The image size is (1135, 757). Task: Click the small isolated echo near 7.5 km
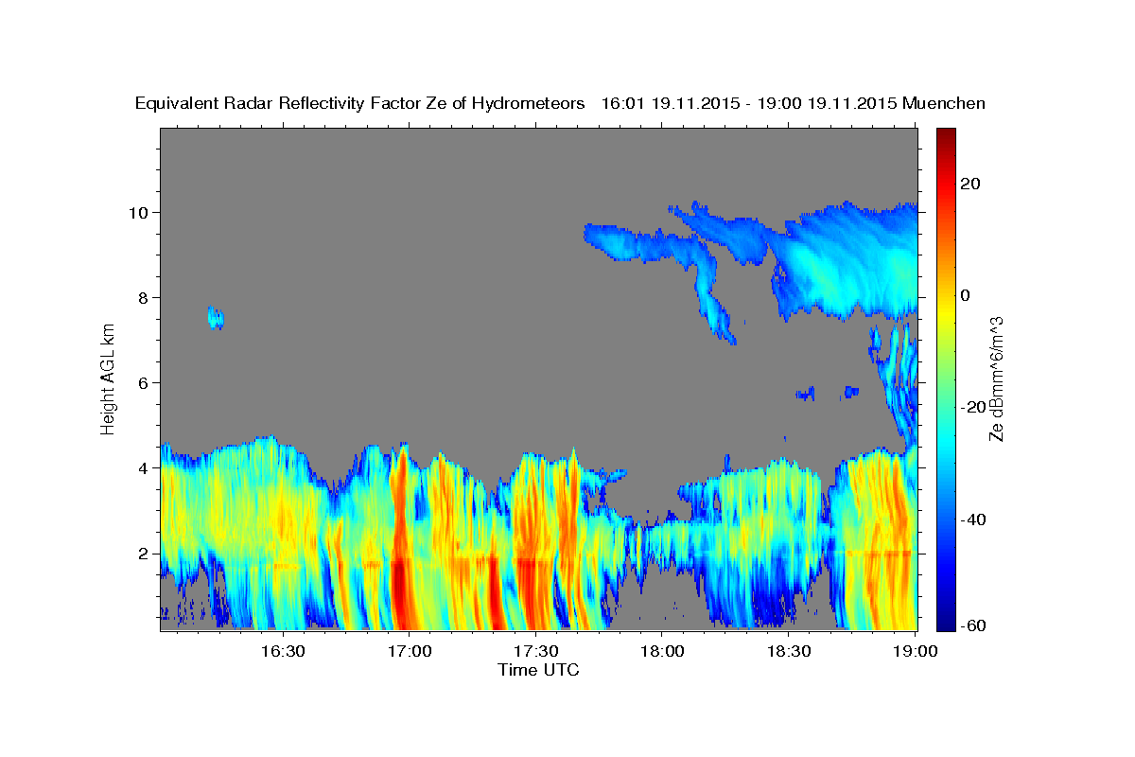coord(216,318)
